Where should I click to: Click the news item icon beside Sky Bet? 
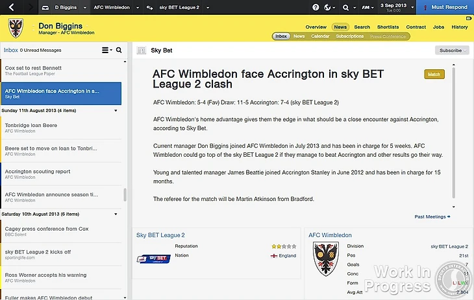[141, 50]
